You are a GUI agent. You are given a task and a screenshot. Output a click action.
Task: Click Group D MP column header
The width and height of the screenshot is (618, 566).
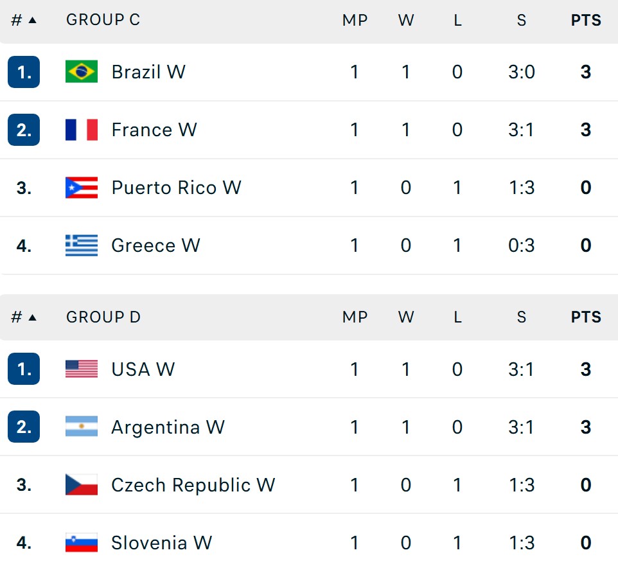(355, 317)
